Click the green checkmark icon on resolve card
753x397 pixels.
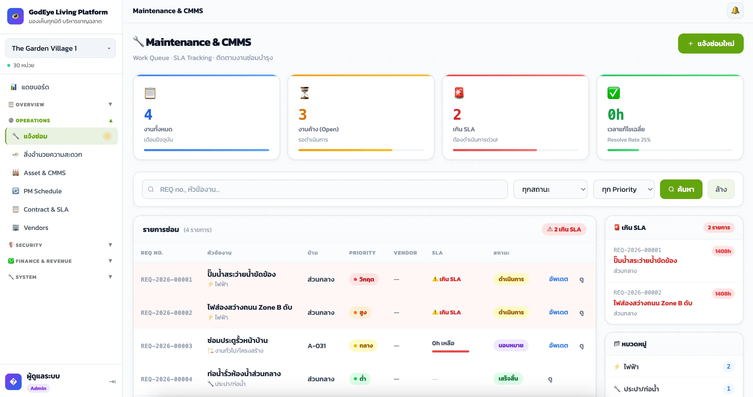(613, 93)
